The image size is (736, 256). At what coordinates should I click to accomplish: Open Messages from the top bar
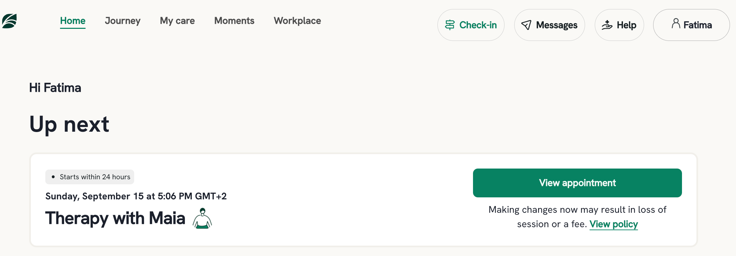pyautogui.click(x=549, y=25)
